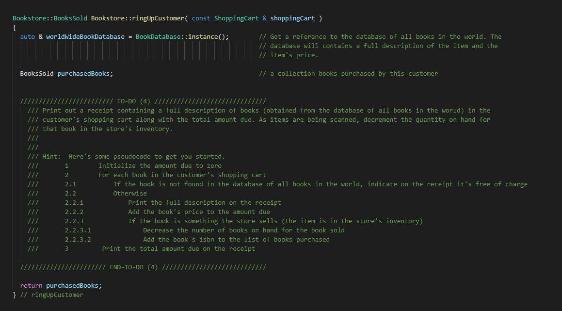Click the closing '// ringUpCustomer' comment

click(x=51, y=295)
